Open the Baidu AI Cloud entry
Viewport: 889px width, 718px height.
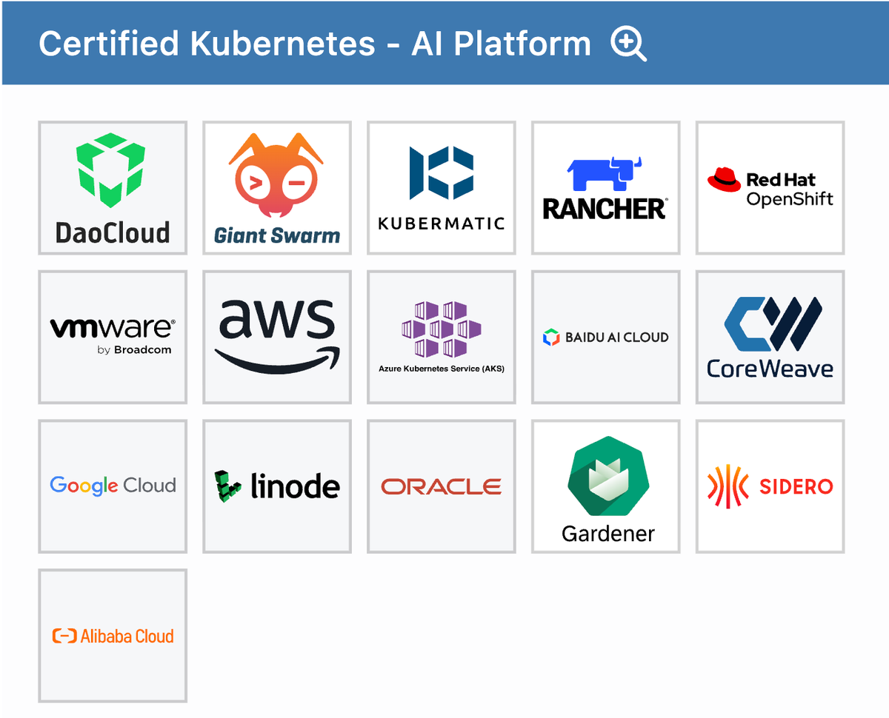(605, 337)
